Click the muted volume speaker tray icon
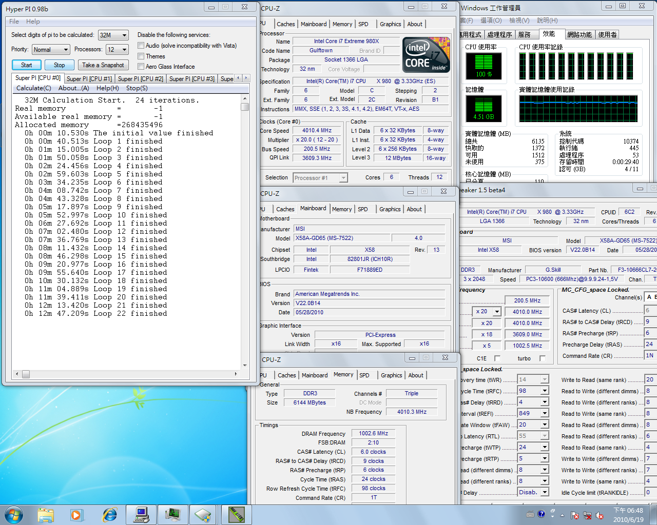 tap(599, 515)
